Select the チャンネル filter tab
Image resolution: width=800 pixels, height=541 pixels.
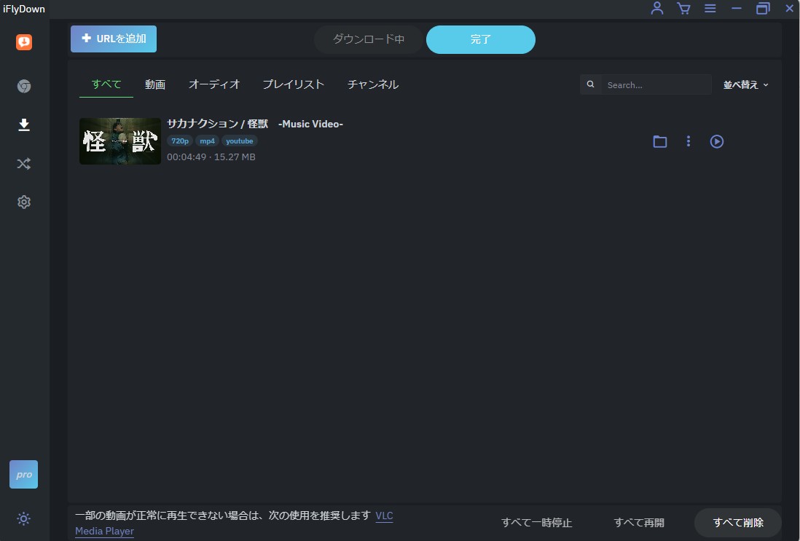pyautogui.click(x=373, y=84)
